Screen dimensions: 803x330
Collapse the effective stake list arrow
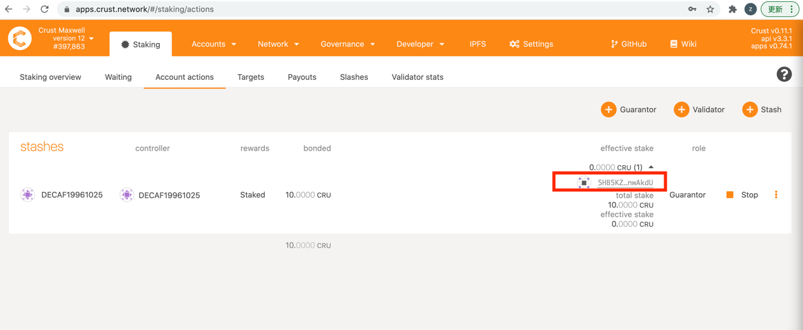click(651, 167)
